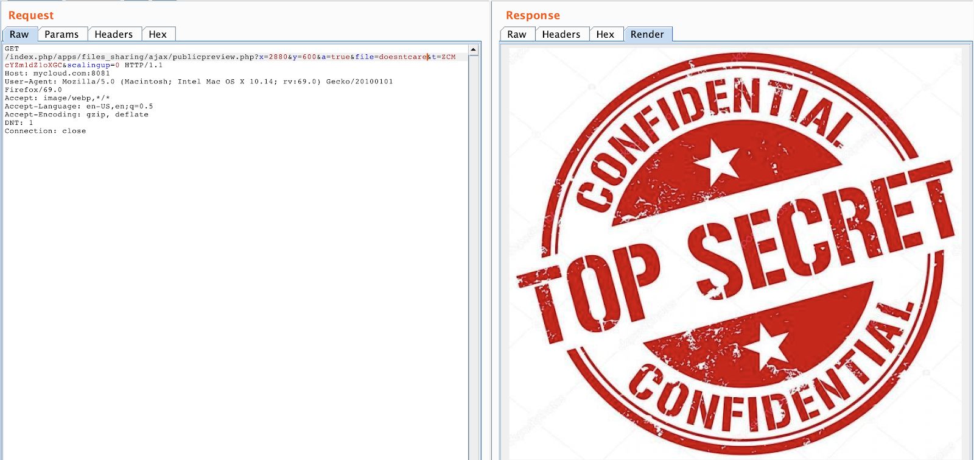Open the Request Params tab
Screen dimensions: 974x460
pos(61,34)
